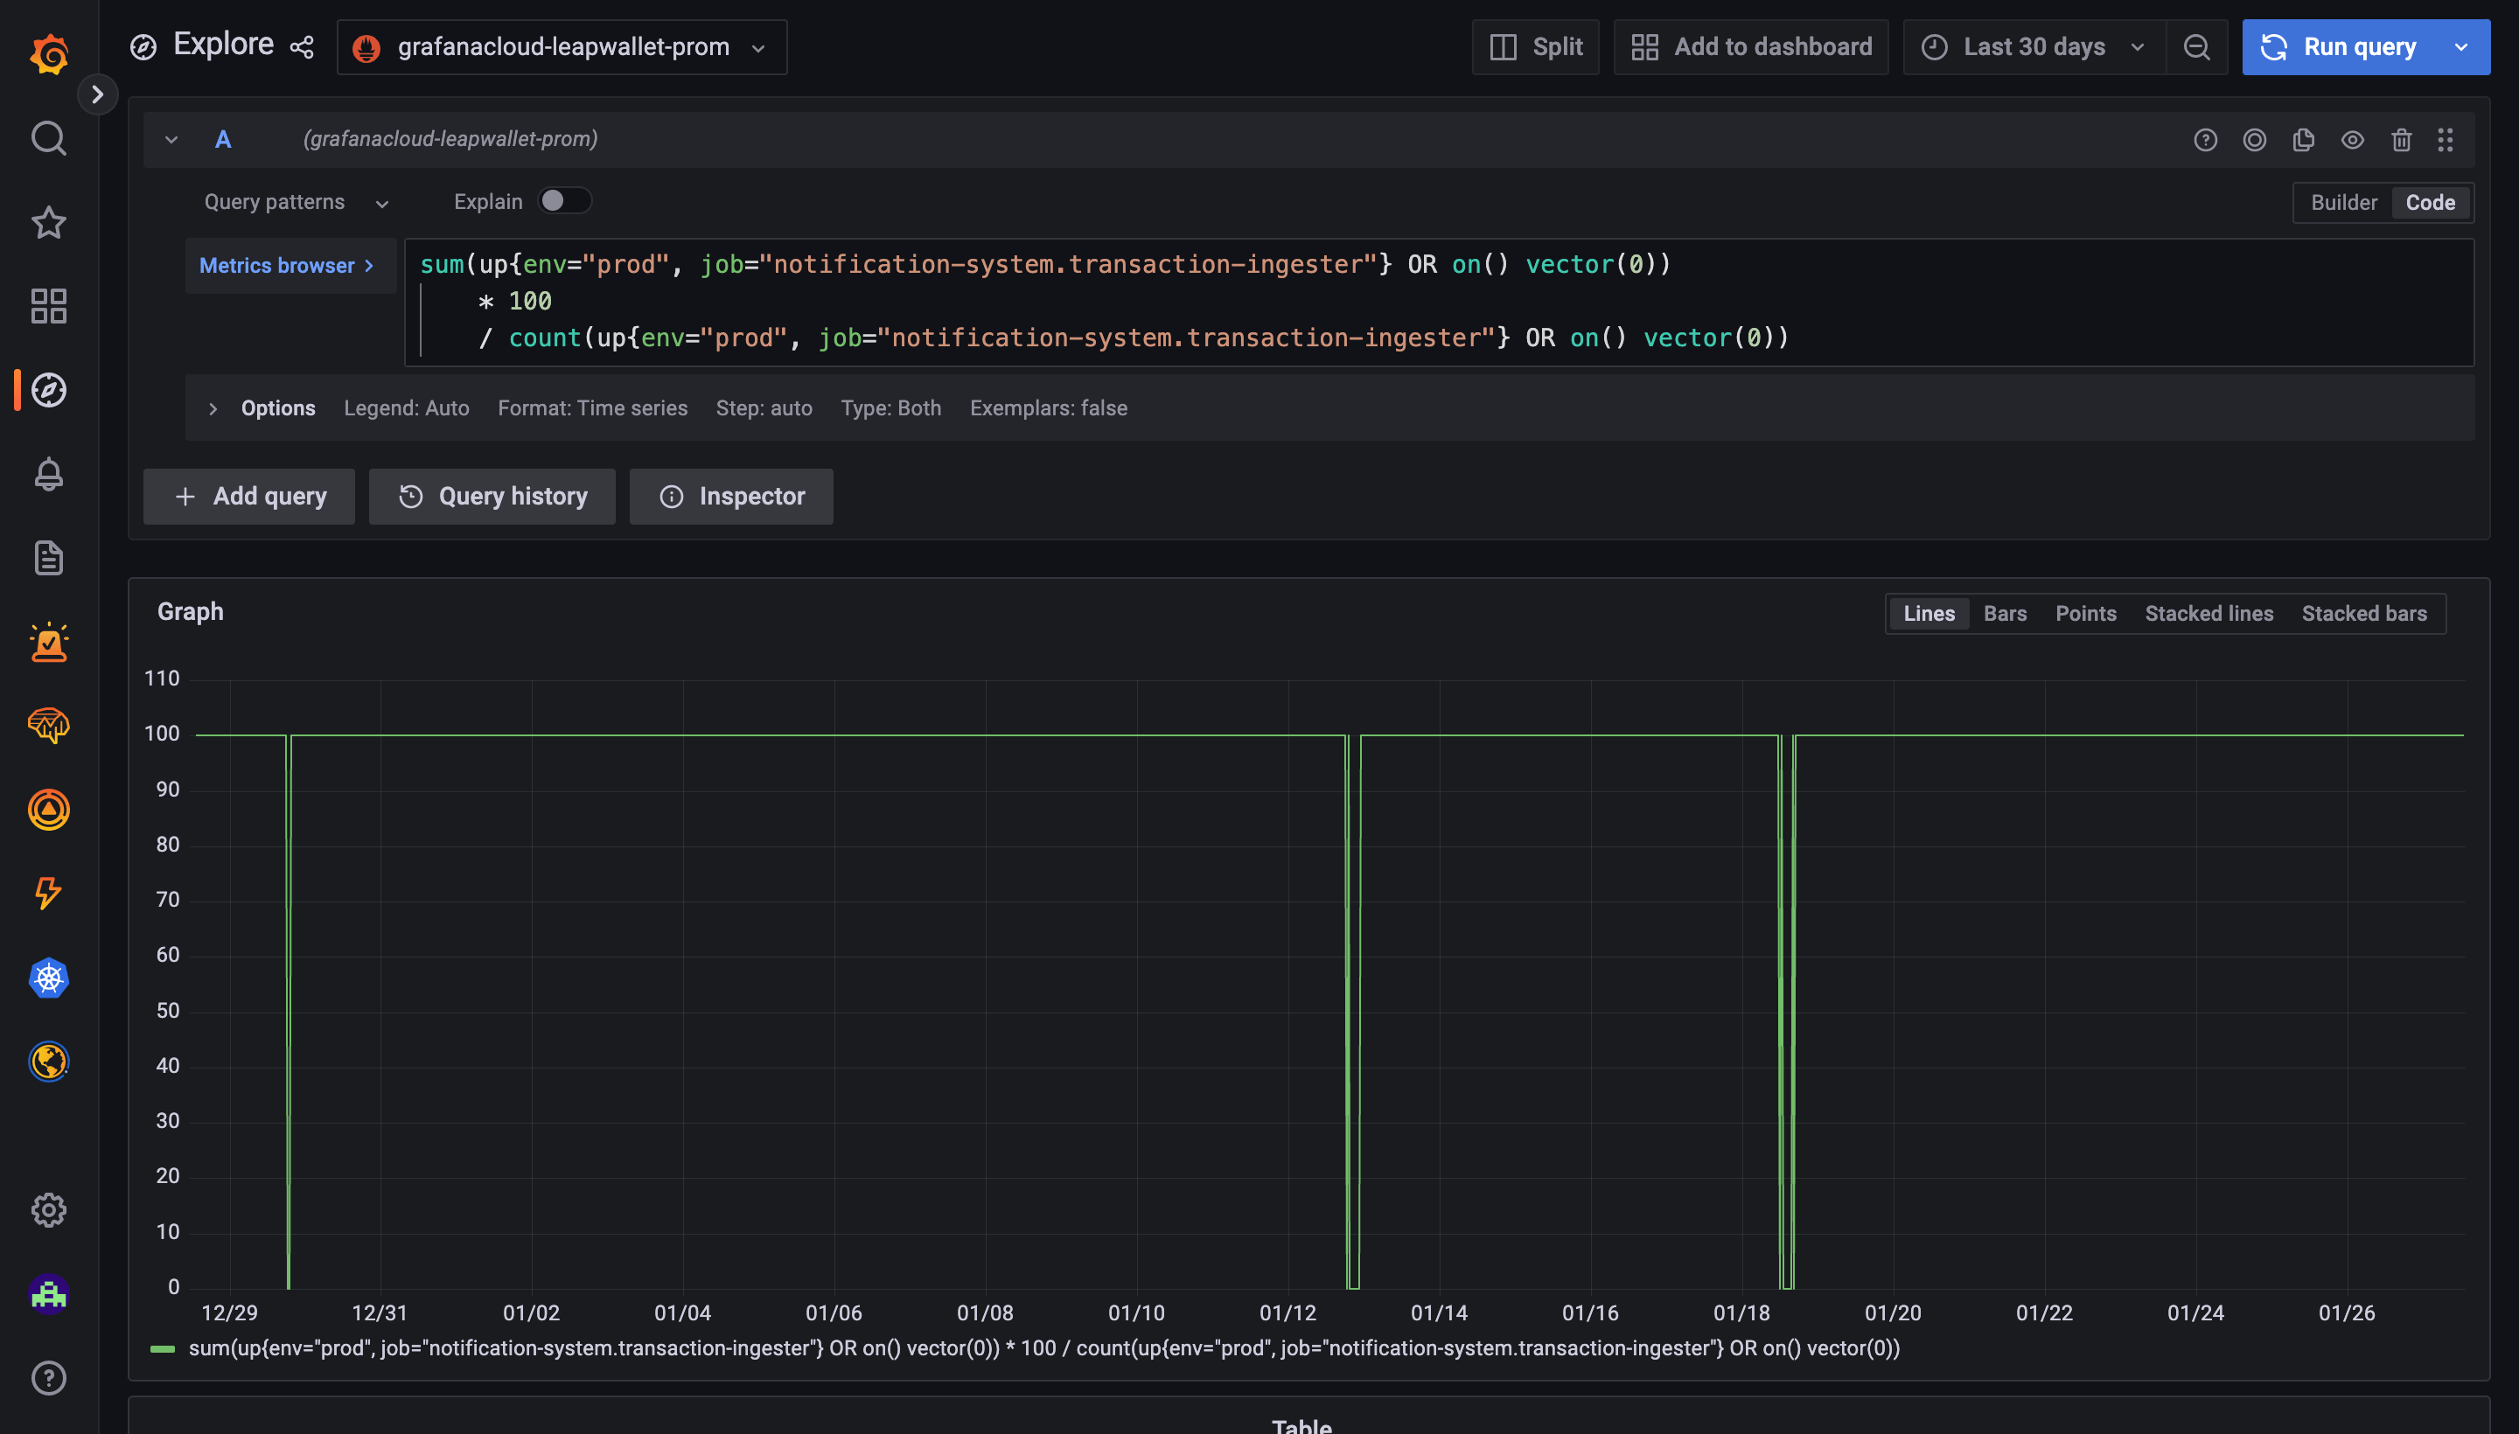Collapse query row A chevron
The height and width of the screenshot is (1434, 2519).
pos(171,140)
